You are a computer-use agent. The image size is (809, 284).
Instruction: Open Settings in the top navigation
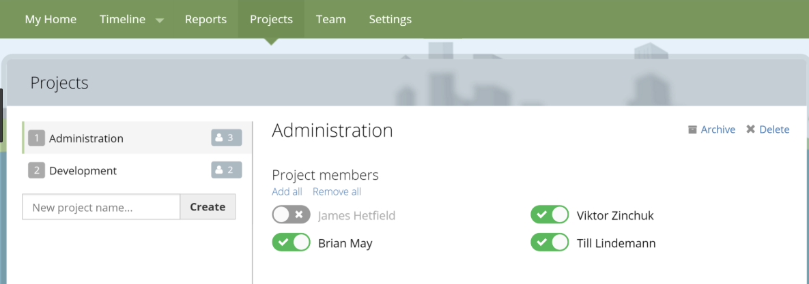390,19
